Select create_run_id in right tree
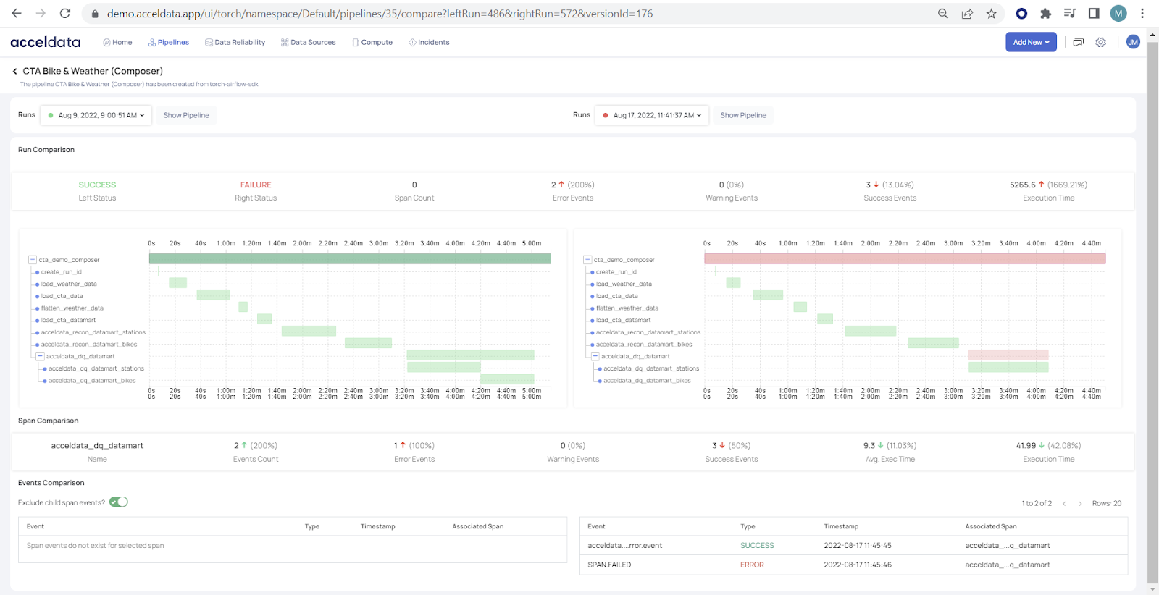Screen dimensions: 1159x595 coord(616,272)
